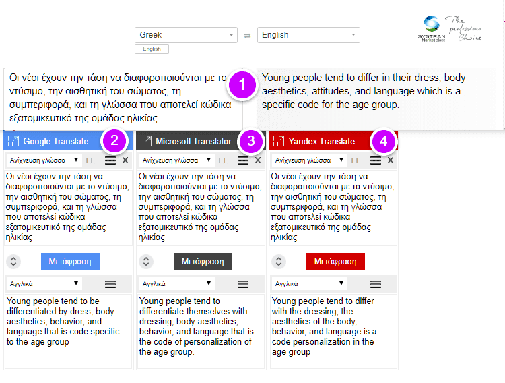Select the English suggestion under Greek
This screenshot has width=505, height=383.
pos(151,49)
